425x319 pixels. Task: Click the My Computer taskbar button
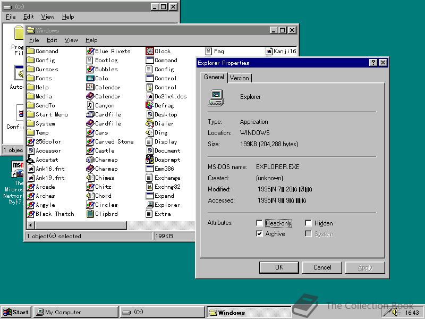tap(75, 312)
